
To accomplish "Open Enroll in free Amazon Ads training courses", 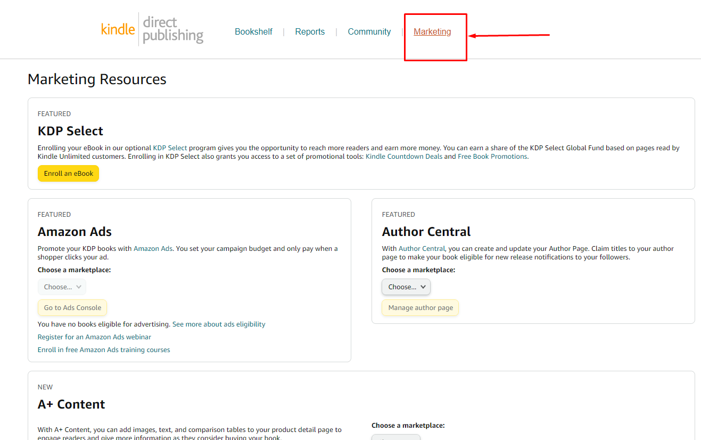I will (x=104, y=350).
